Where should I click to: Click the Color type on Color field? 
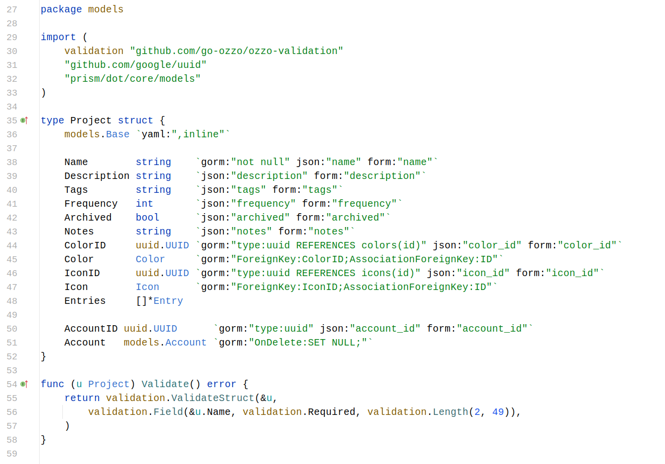[150, 259]
